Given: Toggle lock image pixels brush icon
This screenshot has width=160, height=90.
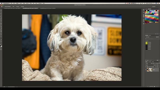Looking at the screenshot, I should coord(149,67).
